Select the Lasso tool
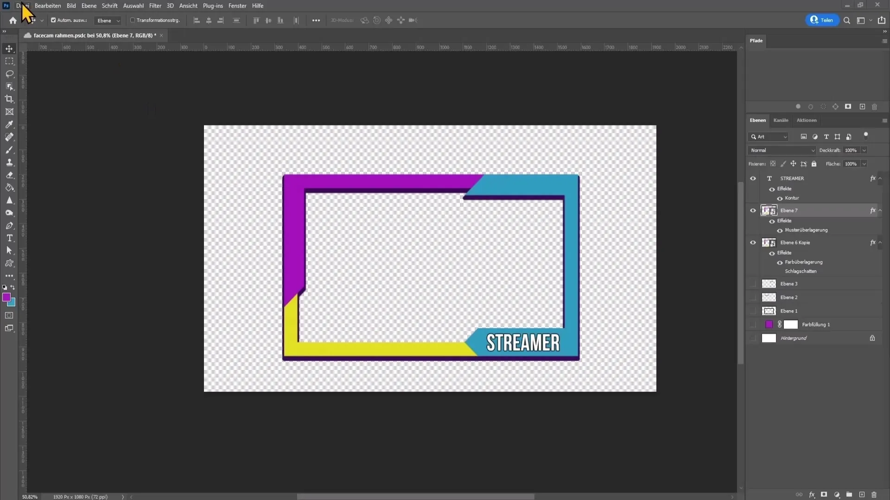This screenshot has height=500, width=890. (9, 74)
